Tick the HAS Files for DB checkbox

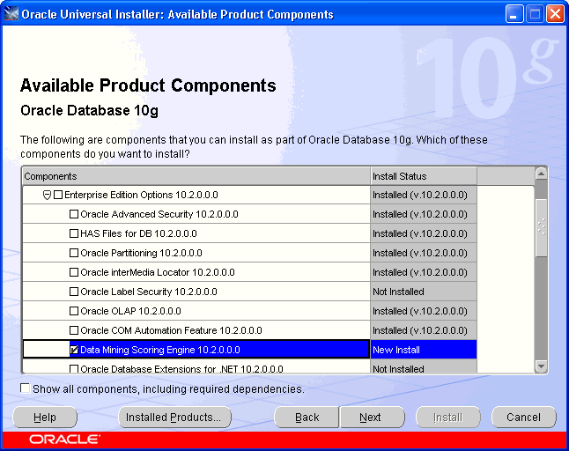(74, 233)
